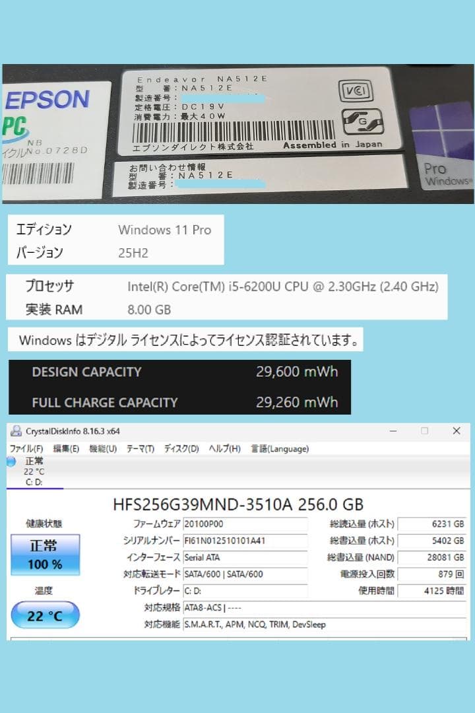Click the ファームウェア value 20100P00

click(x=245, y=524)
